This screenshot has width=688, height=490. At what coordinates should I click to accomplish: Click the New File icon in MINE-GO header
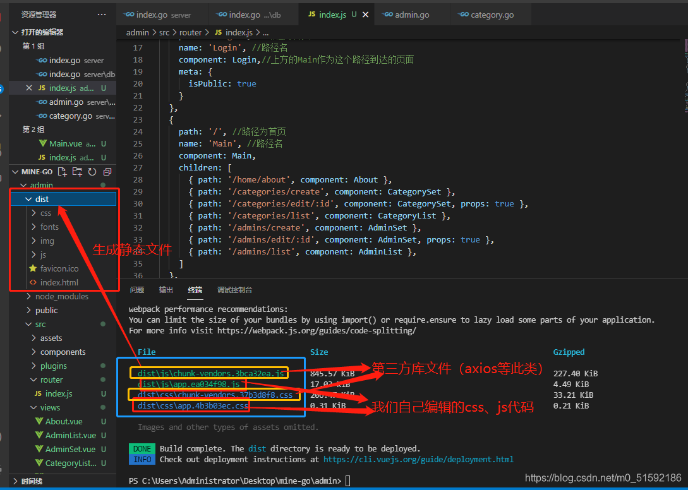[x=63, y=172]
